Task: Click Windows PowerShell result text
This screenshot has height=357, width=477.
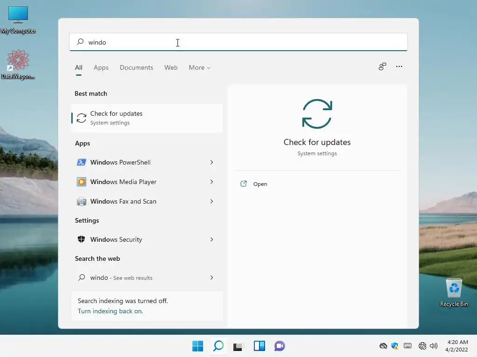Action: tap(120, 162)
